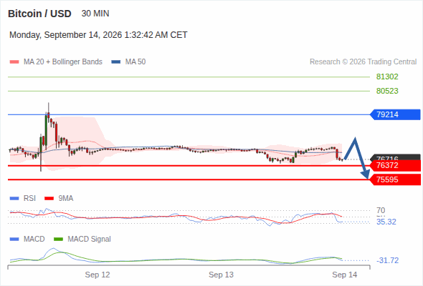Click the Sep 13 date axis label
Screen dimensions: 423x286
pos(221,275)
